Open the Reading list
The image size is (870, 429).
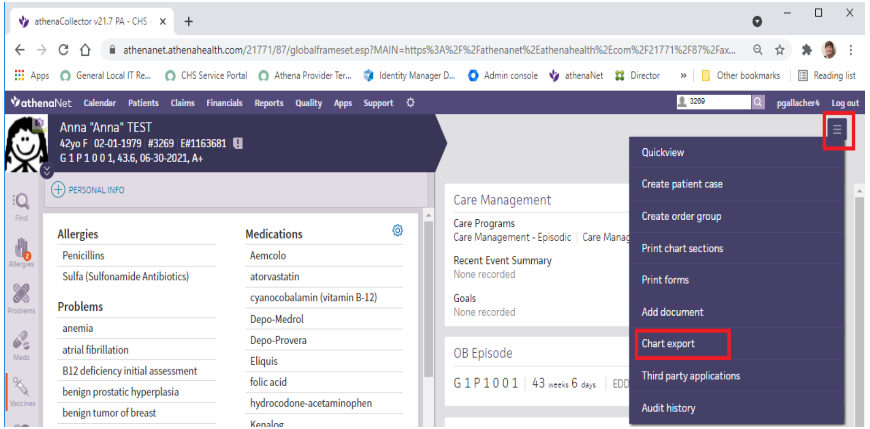[827, 75]
